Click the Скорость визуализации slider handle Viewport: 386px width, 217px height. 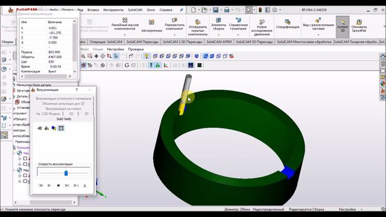point(66,173)
